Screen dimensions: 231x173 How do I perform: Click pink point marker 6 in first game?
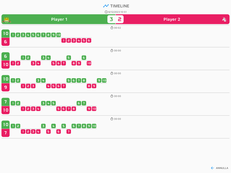[x=89, y=41]
